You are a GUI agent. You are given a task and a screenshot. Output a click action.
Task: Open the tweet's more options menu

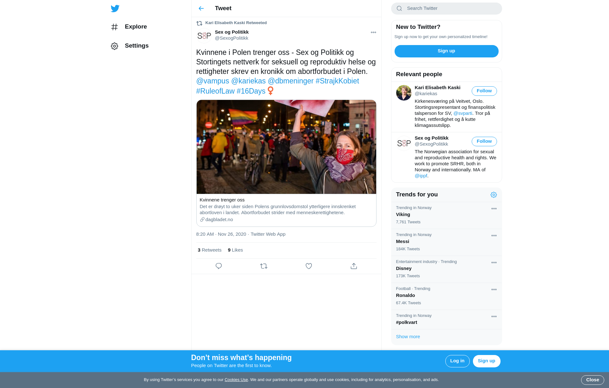pyautogui.click(x=373, y=32)
